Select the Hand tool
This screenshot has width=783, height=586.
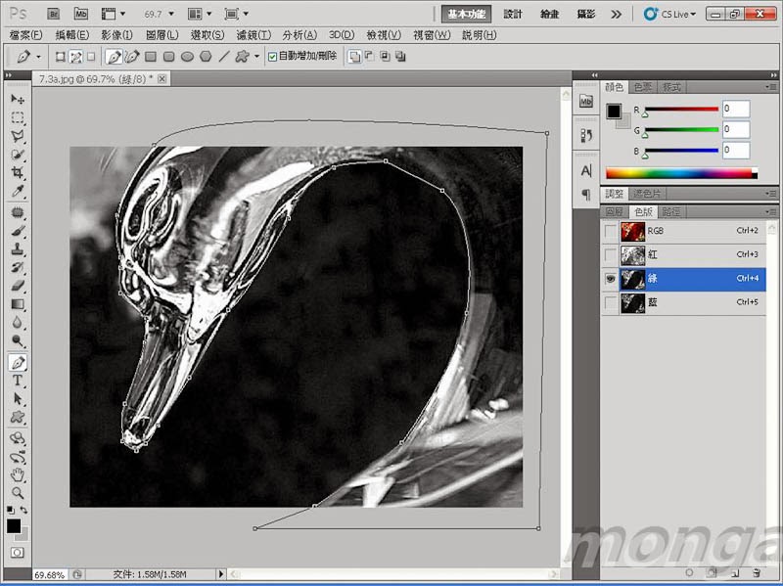pyautogui.click(x=18, y=474)
